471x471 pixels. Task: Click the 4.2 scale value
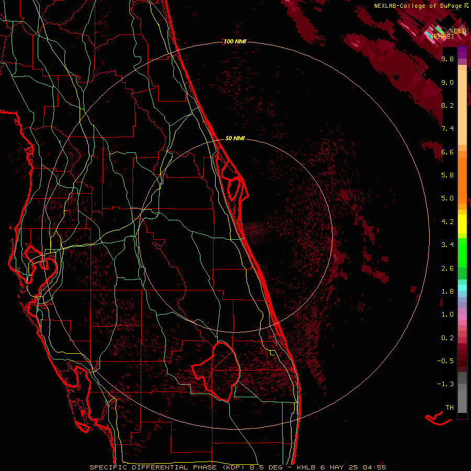point(447,222)
